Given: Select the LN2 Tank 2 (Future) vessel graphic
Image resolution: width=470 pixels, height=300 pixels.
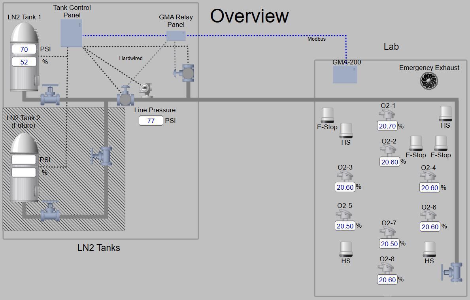Looking at the screenshot, I should (25, 167).
